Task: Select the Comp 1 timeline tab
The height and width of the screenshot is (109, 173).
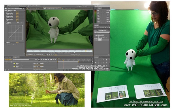Action: tap(16, 57)
